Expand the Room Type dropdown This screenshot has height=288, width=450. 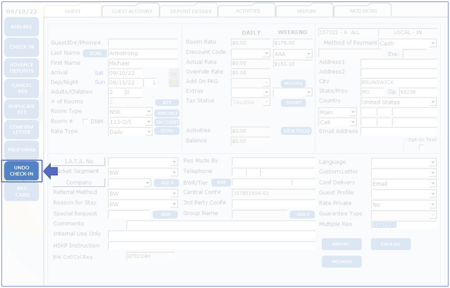point(148,112)
